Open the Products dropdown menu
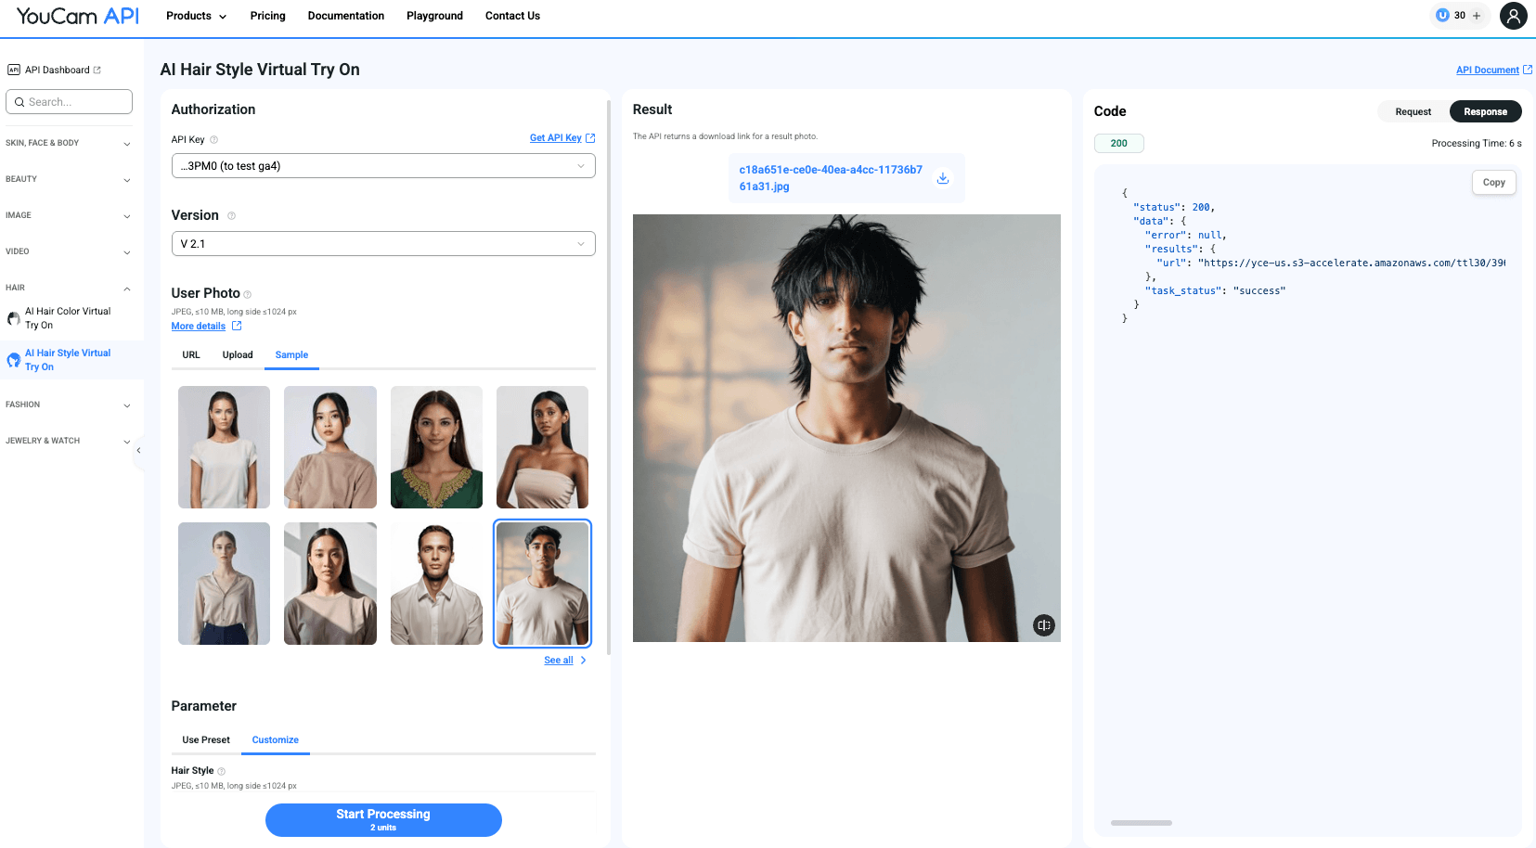Screen dimensions: 1536x848 (x=196, y=16)
